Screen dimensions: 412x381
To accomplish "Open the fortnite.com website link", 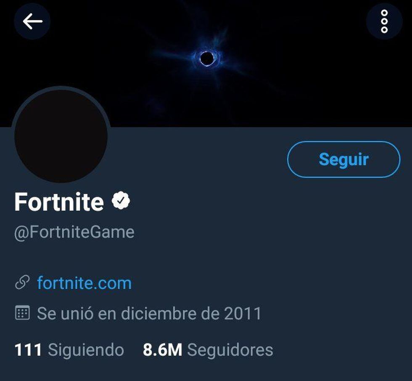I will click(84, 283).
